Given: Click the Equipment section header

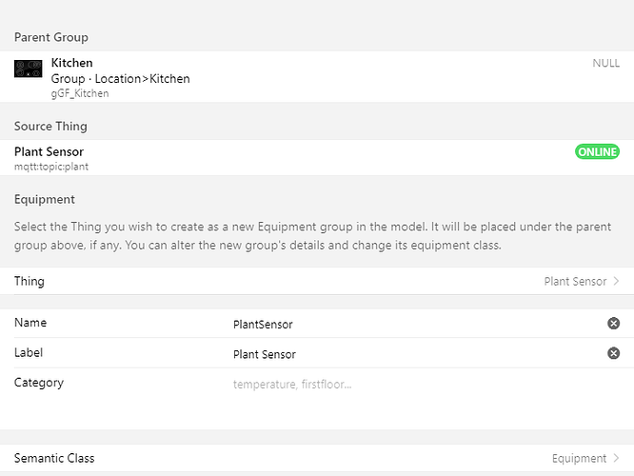Looking at the screenshot, I should coord(45,200).
